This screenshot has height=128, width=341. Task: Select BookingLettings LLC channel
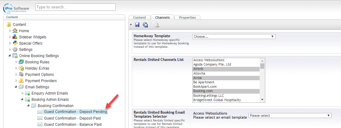pos(226,96)
